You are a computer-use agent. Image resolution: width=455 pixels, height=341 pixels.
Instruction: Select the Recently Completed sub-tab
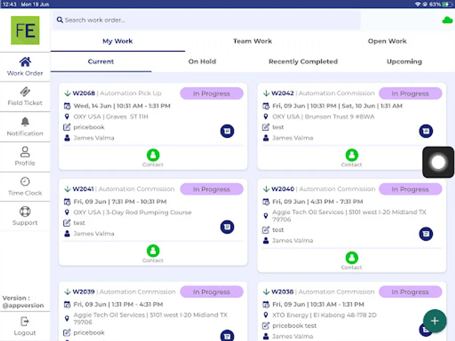click(303, 61)
